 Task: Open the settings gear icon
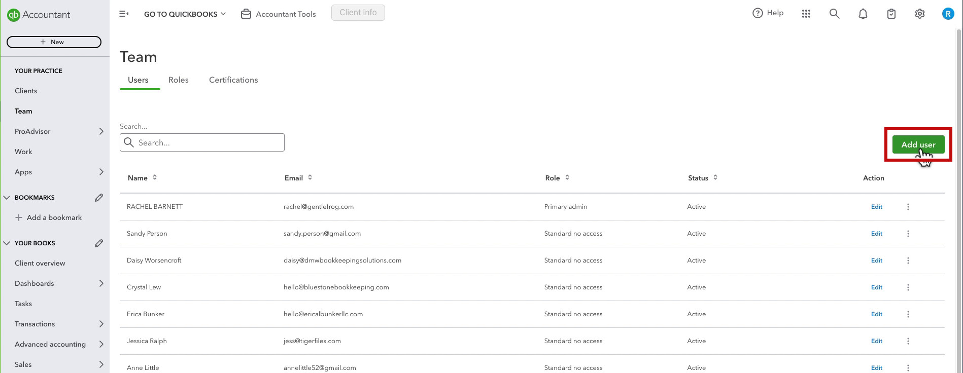[920, 14]
